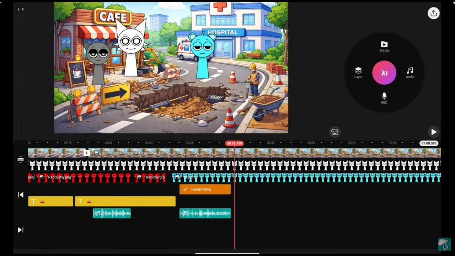Start voice recording with REC
This screenshot has height=256, width=455.
point(384,98)
